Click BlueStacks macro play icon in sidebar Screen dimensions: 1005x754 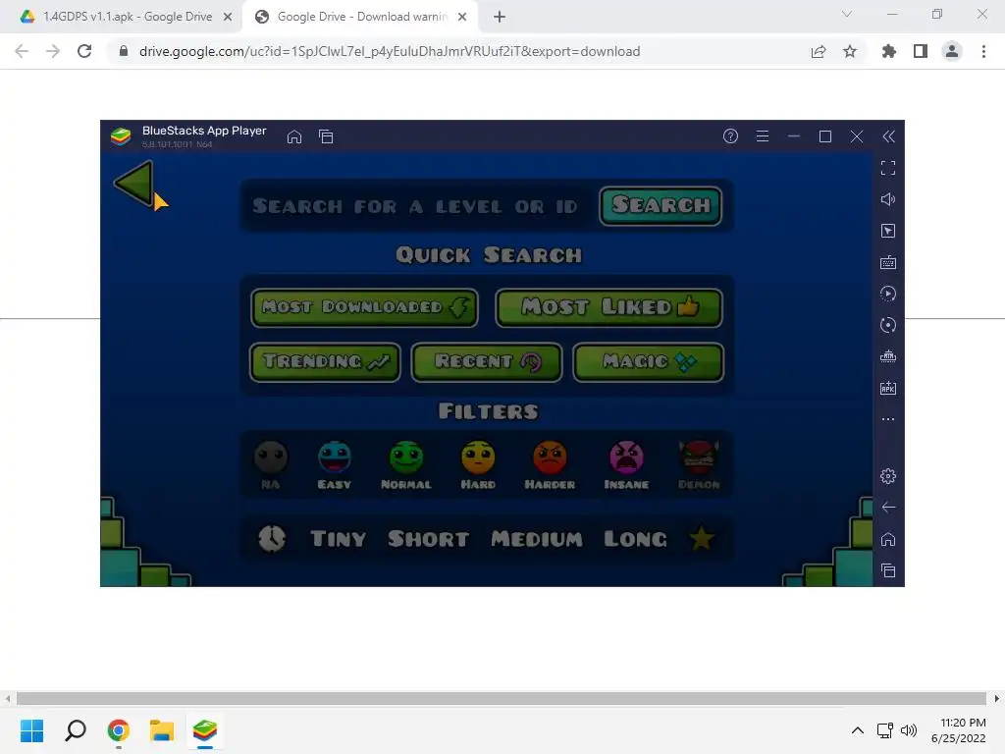pyautogui.click(x=888, y=294)
